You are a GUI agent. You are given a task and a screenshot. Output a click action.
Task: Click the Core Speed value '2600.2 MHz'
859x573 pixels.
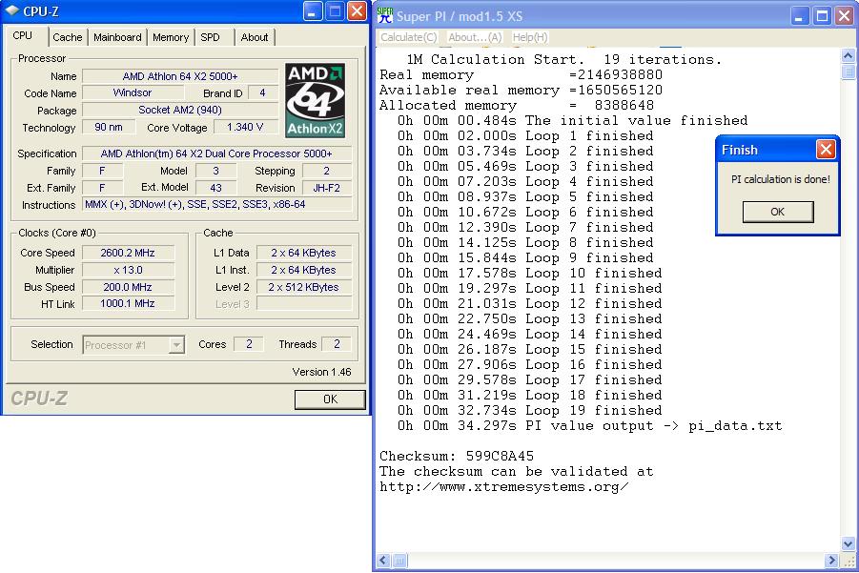[128, 253]
